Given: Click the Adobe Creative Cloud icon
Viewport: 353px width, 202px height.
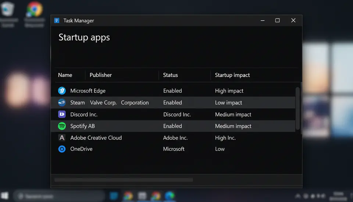Looking at the screenshot, I should coord(62,138).
